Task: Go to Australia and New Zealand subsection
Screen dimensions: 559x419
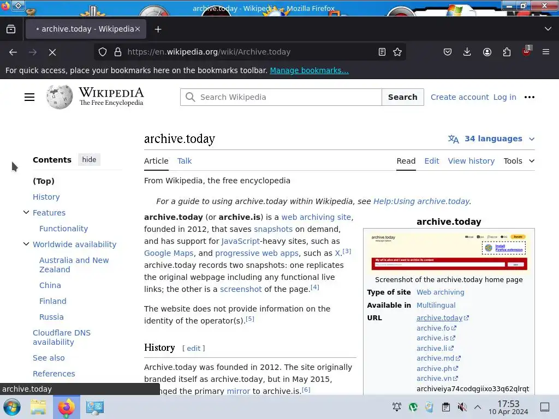Action: pos(74,265)
